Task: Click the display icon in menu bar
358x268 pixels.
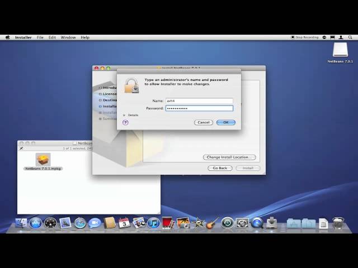Action: tap(332, 37)
